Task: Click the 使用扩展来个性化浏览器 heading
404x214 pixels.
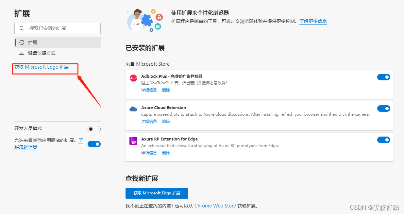Action: pyautogui.click(x=200, y=13)
